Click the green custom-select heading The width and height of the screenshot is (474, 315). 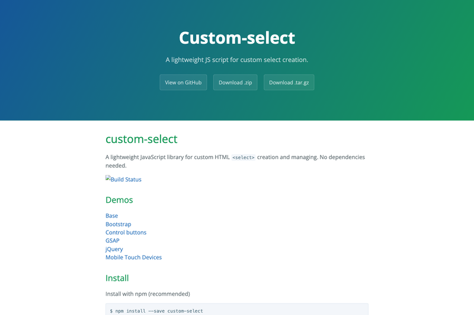[141, 139]
